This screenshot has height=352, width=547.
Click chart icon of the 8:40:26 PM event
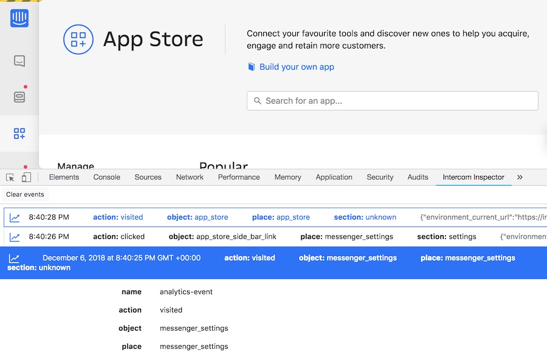15,237
